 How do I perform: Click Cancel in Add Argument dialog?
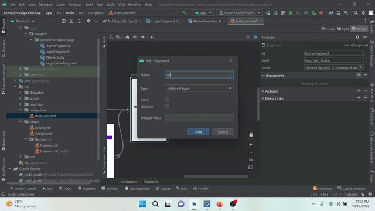coord(223,132)
